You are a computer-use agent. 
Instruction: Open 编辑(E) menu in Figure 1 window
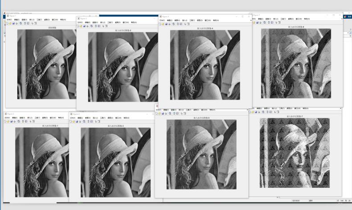(16, 20)
